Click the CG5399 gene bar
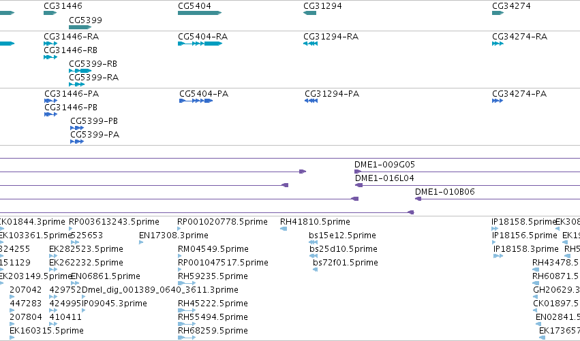This screenshot has width=580, height=341. [80, 27]
